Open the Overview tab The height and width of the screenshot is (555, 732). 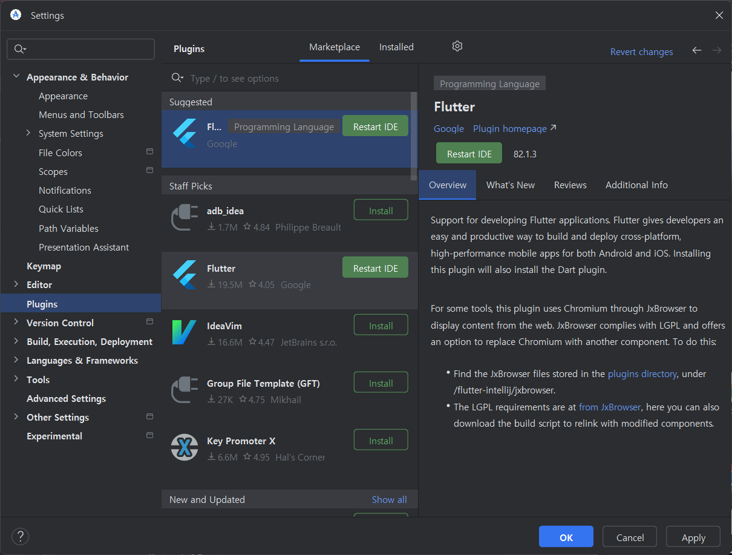(448, 185)
